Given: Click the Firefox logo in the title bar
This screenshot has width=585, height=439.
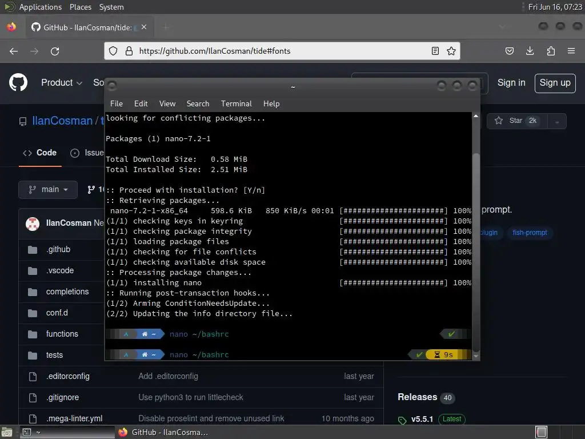Looking at the screenshot, I should [11, 27].
